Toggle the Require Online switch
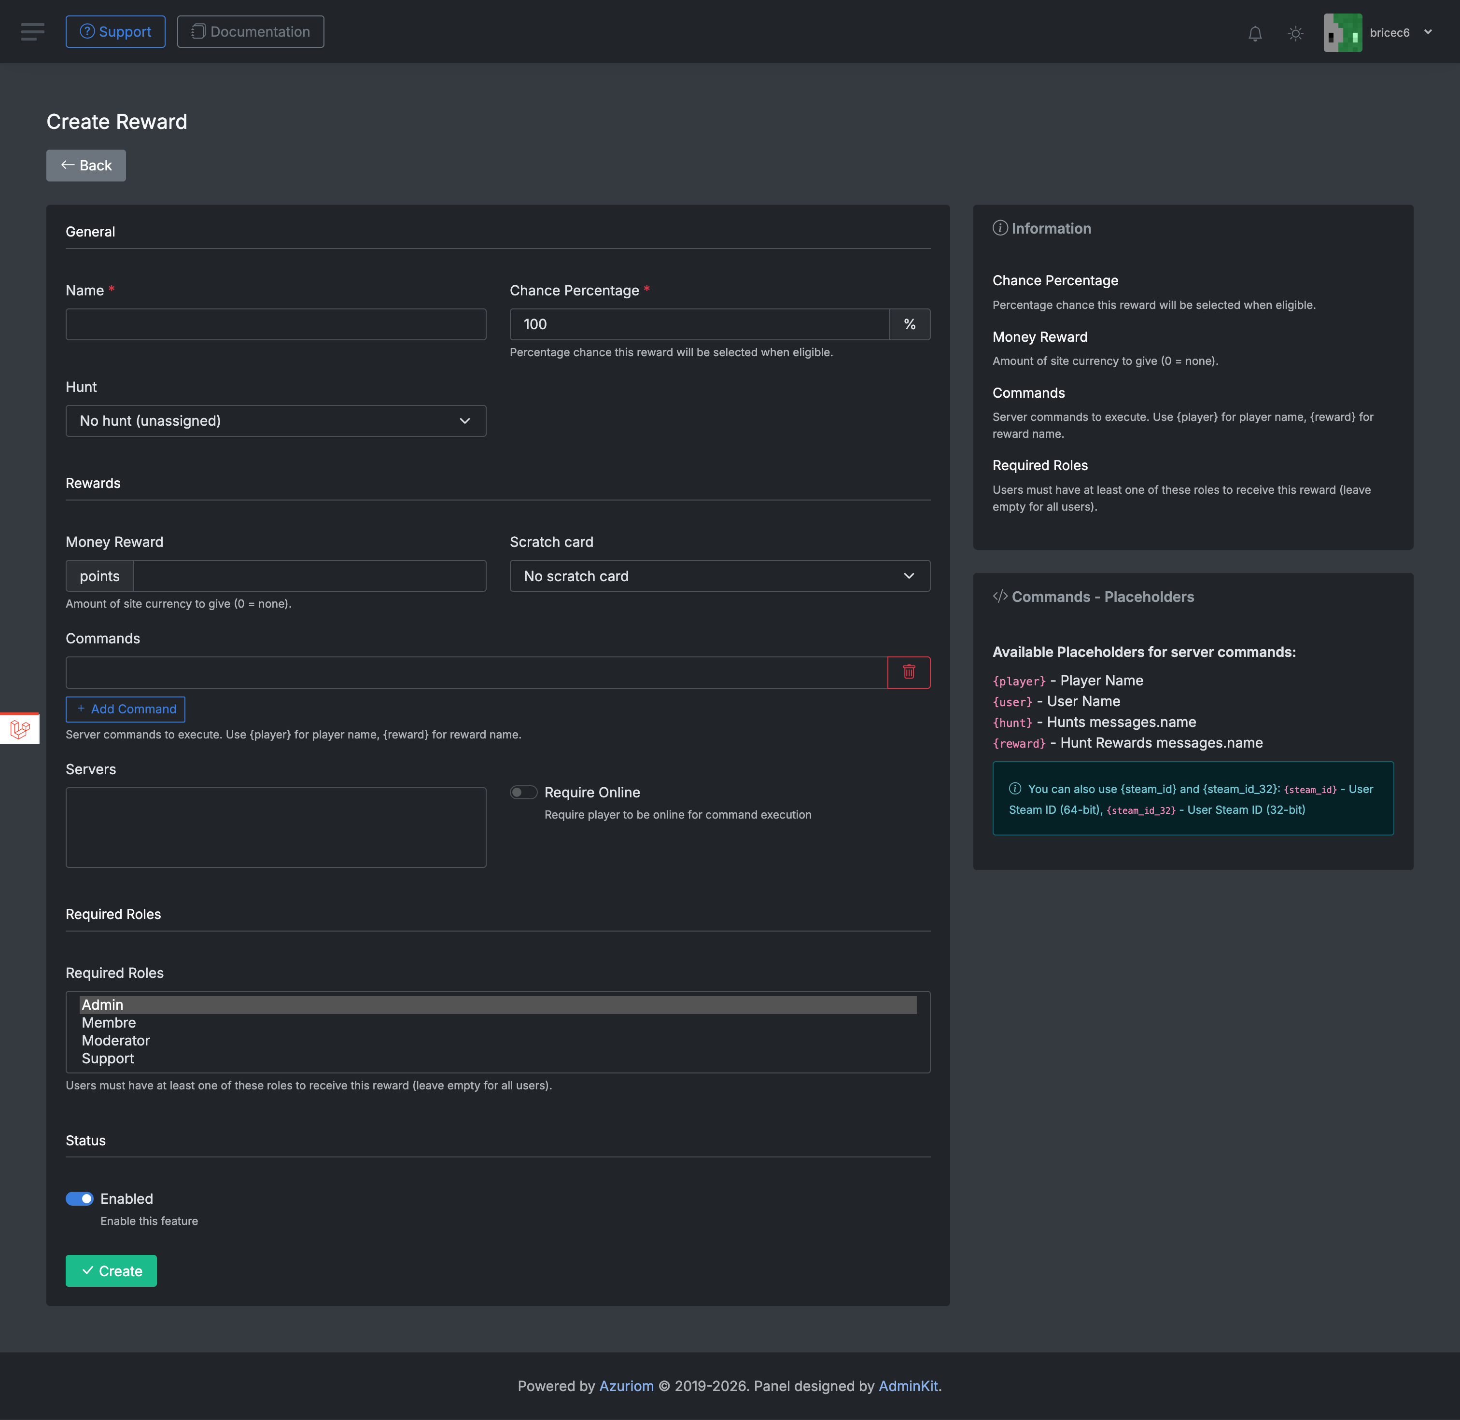This screenshot has width=1460, height=1420. 523,792
